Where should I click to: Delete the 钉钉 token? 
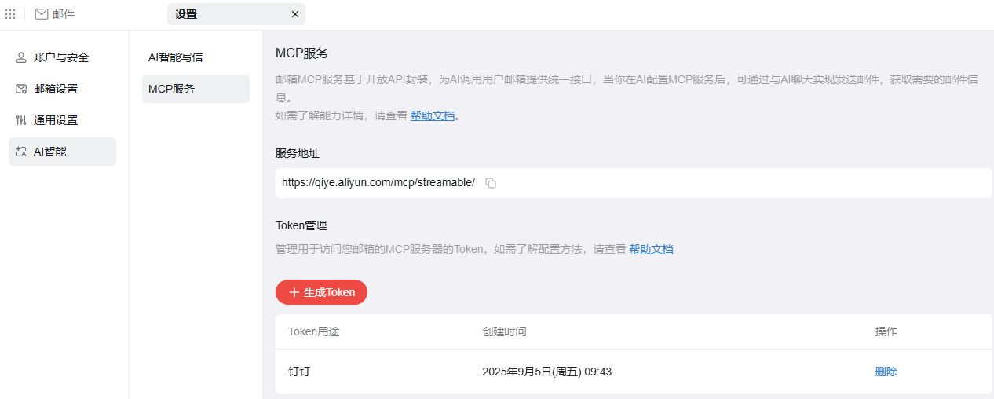886,372
